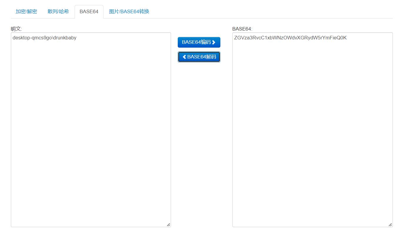409x228 pixels.
Task: Open the 加密/解密 tab
Action: 26,11
